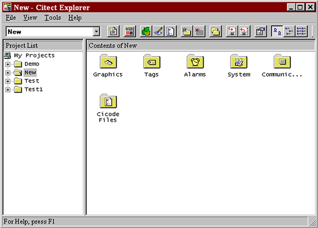Select My Projects root node
Screen dimensions: 318x228
34,56
